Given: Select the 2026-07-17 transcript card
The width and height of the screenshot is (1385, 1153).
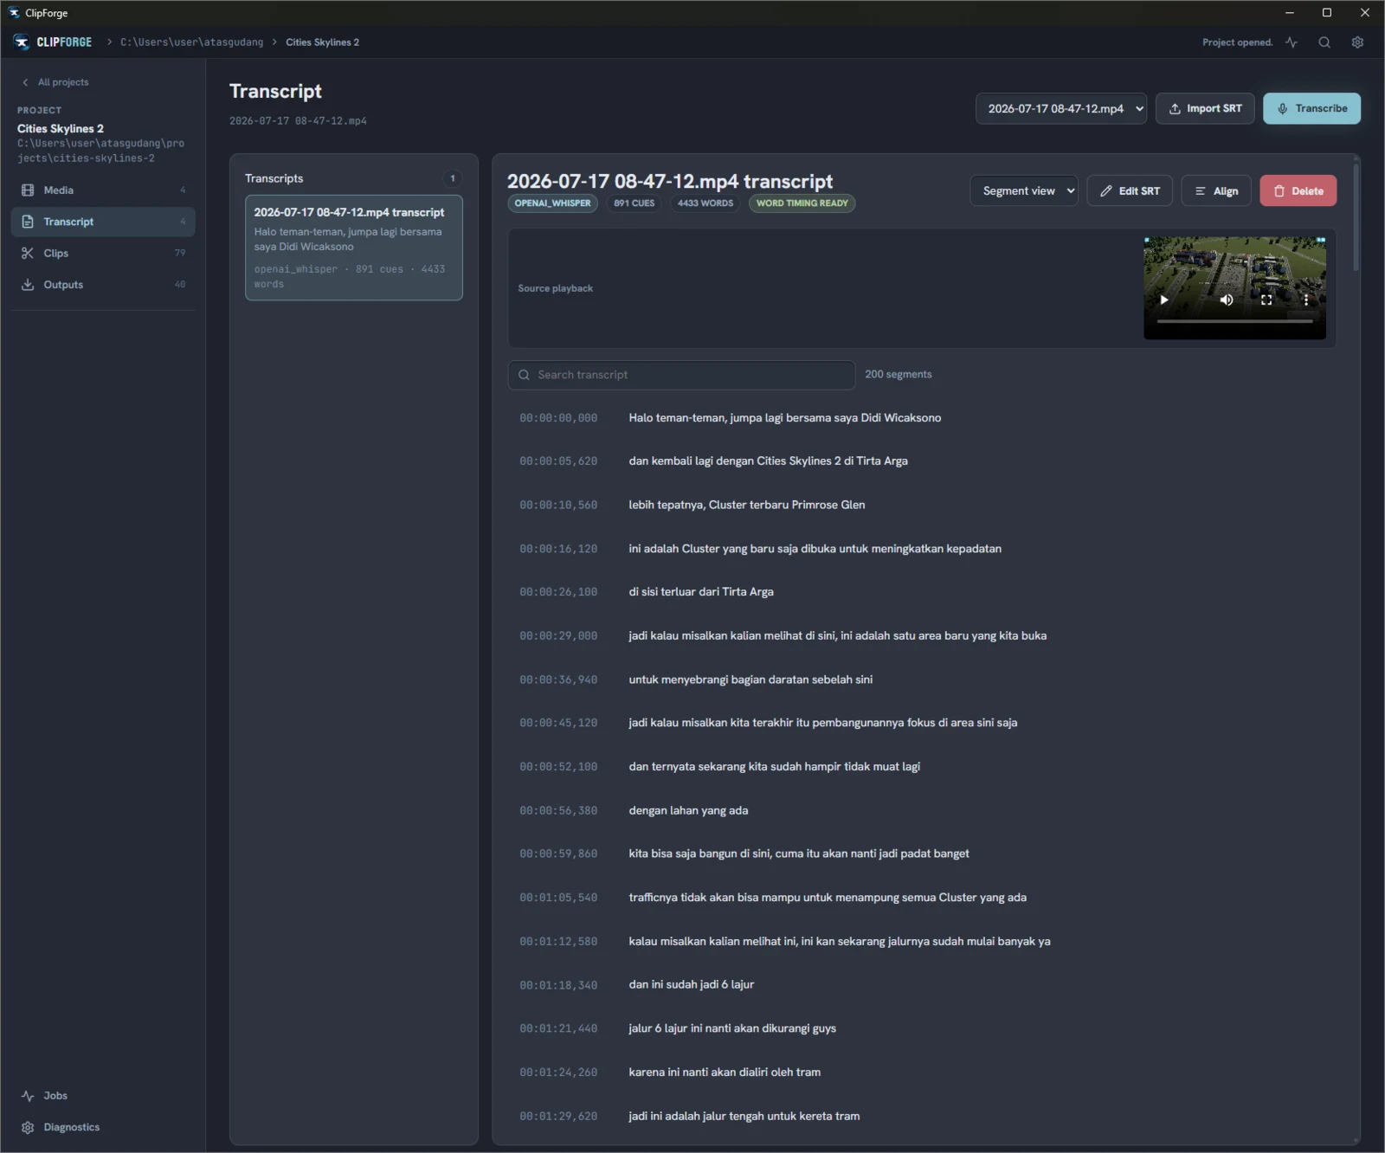Looking at the screenshot, I should pyautogui.click(x=354, y=248).
